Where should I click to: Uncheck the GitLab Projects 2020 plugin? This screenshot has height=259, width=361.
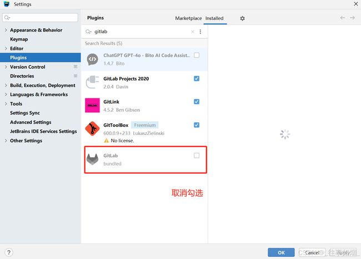(x=197, y=79)
